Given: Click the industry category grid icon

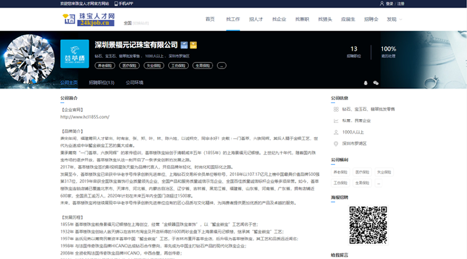Looking at the screenshot, I should 336,109.
